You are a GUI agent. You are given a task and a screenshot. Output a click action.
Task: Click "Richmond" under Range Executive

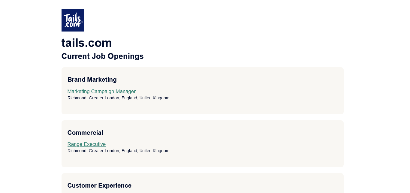click(x=77, y=151)
